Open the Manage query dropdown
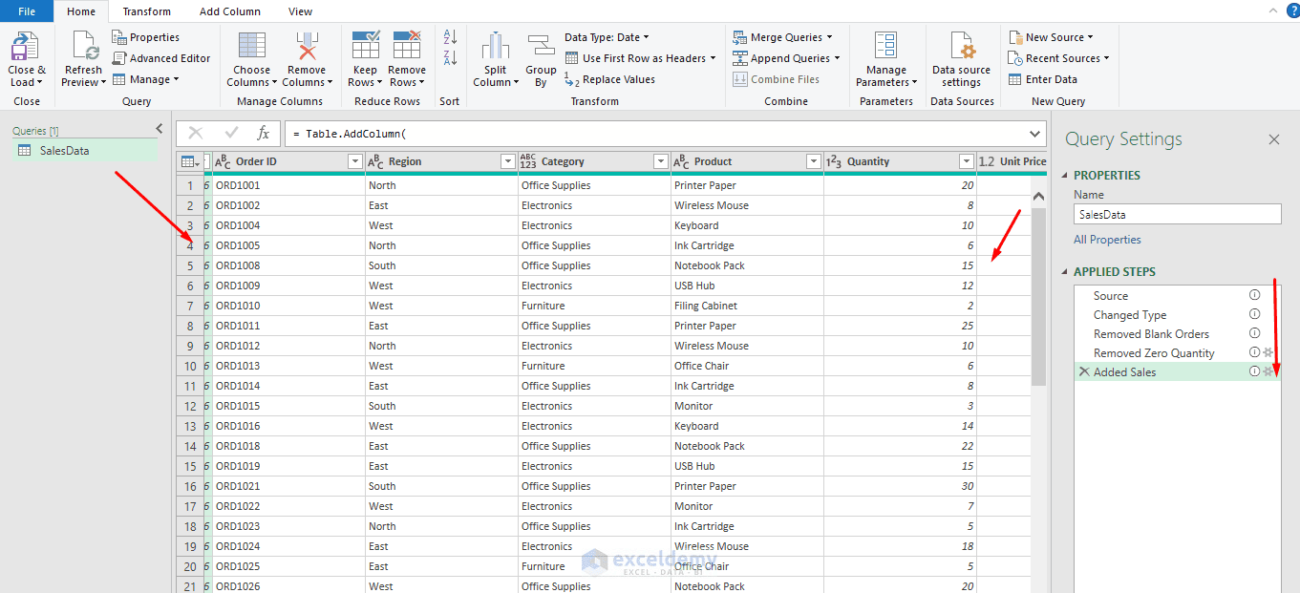Screen dimensions: 1300x593 pyautogui.click(x=146, y=79)
